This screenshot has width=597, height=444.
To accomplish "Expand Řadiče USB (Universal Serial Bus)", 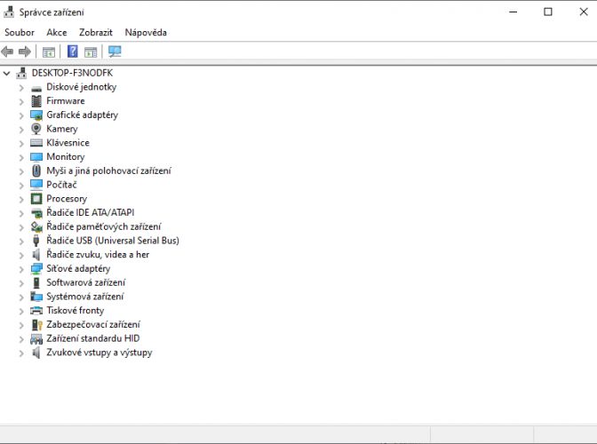I will click(21, 242).
